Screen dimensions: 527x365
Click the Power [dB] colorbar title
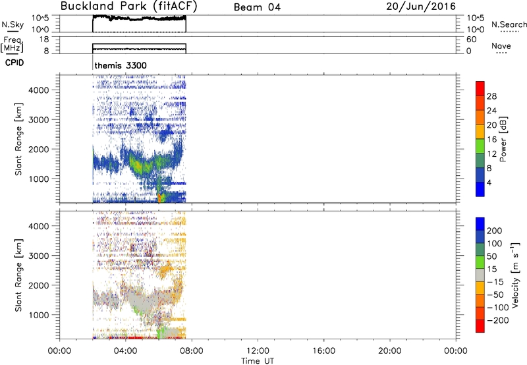point(503,139)
